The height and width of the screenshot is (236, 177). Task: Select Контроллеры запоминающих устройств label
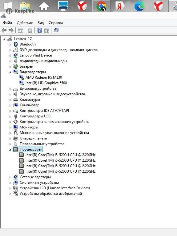[54, 122]
